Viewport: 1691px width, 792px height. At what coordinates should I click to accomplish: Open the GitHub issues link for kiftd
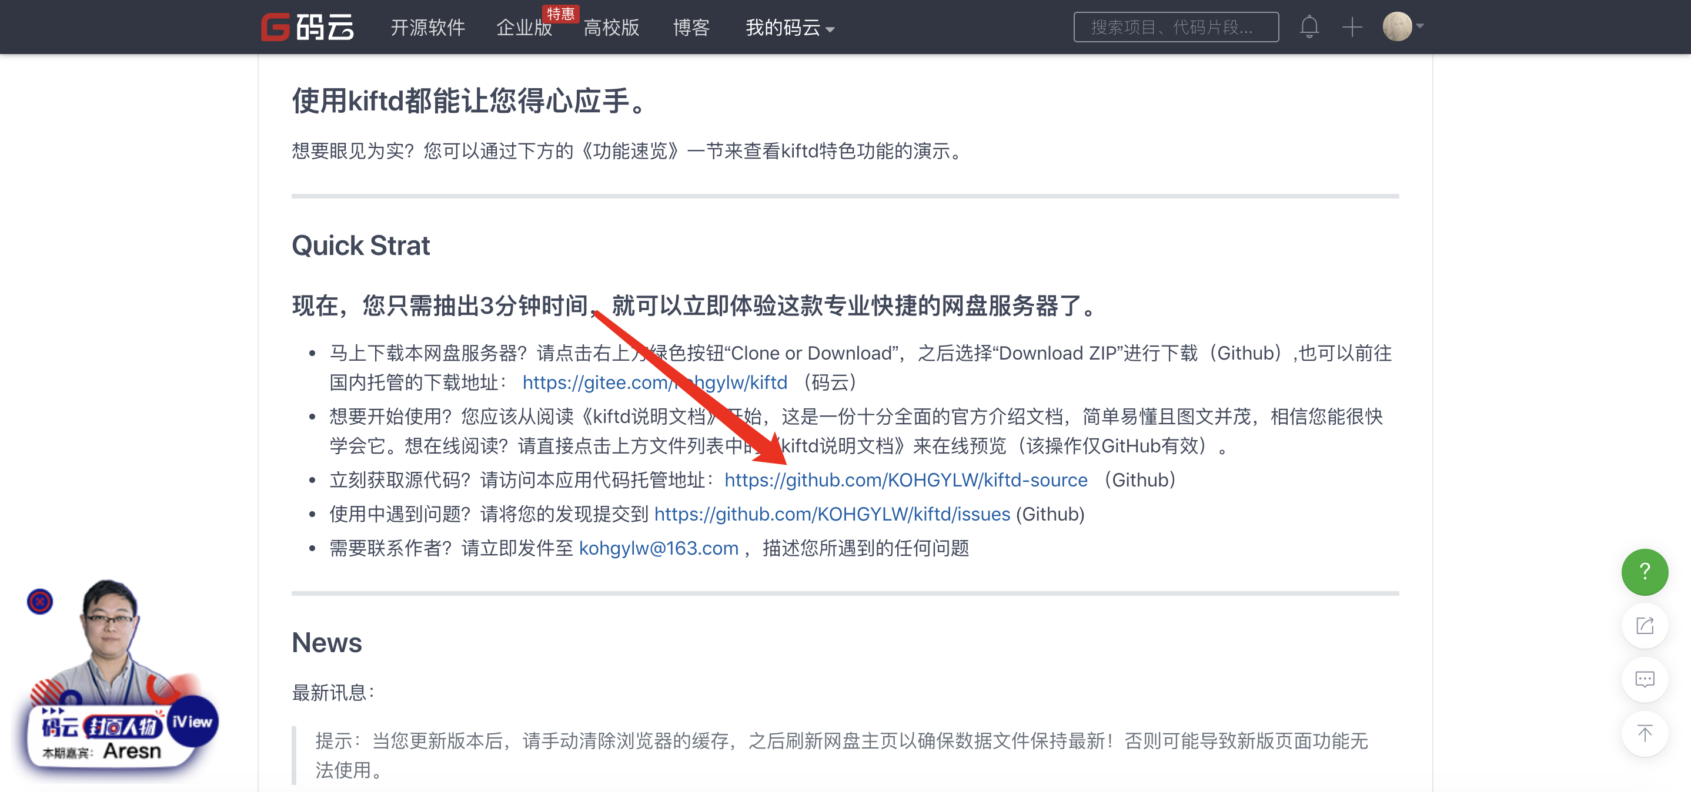[x=831, y=515]
